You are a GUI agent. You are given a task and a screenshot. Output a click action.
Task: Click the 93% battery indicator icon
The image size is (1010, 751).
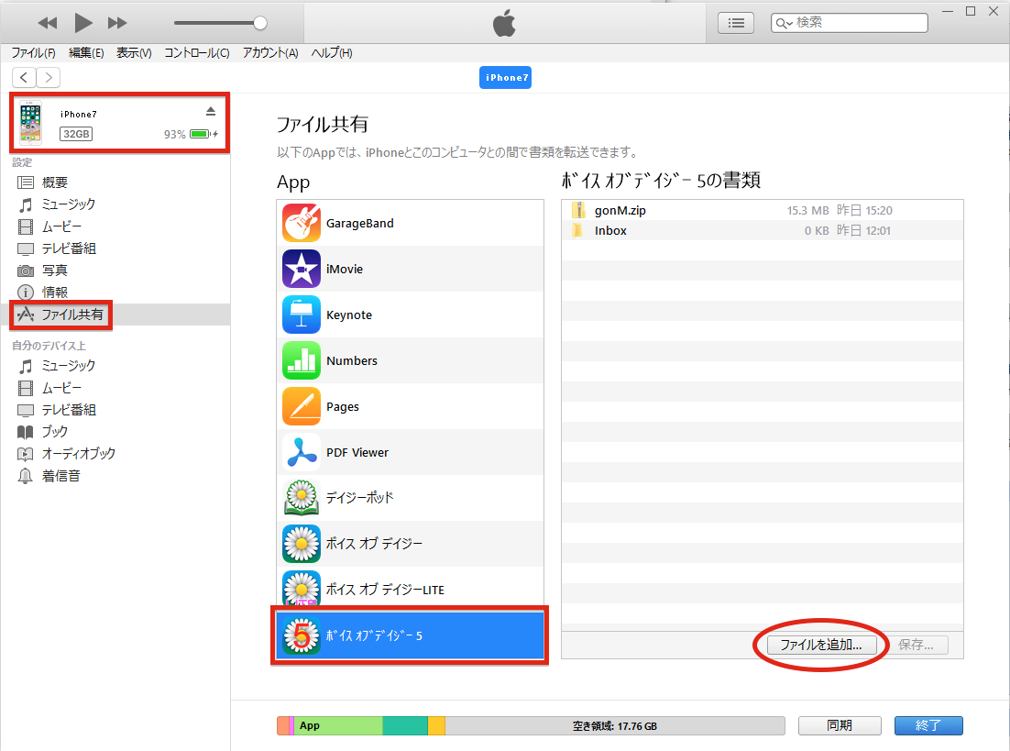203,134
